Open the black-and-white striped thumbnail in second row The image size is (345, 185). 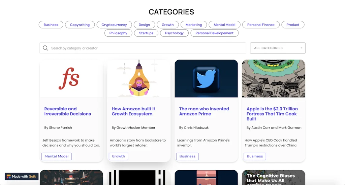coord(139,177)
